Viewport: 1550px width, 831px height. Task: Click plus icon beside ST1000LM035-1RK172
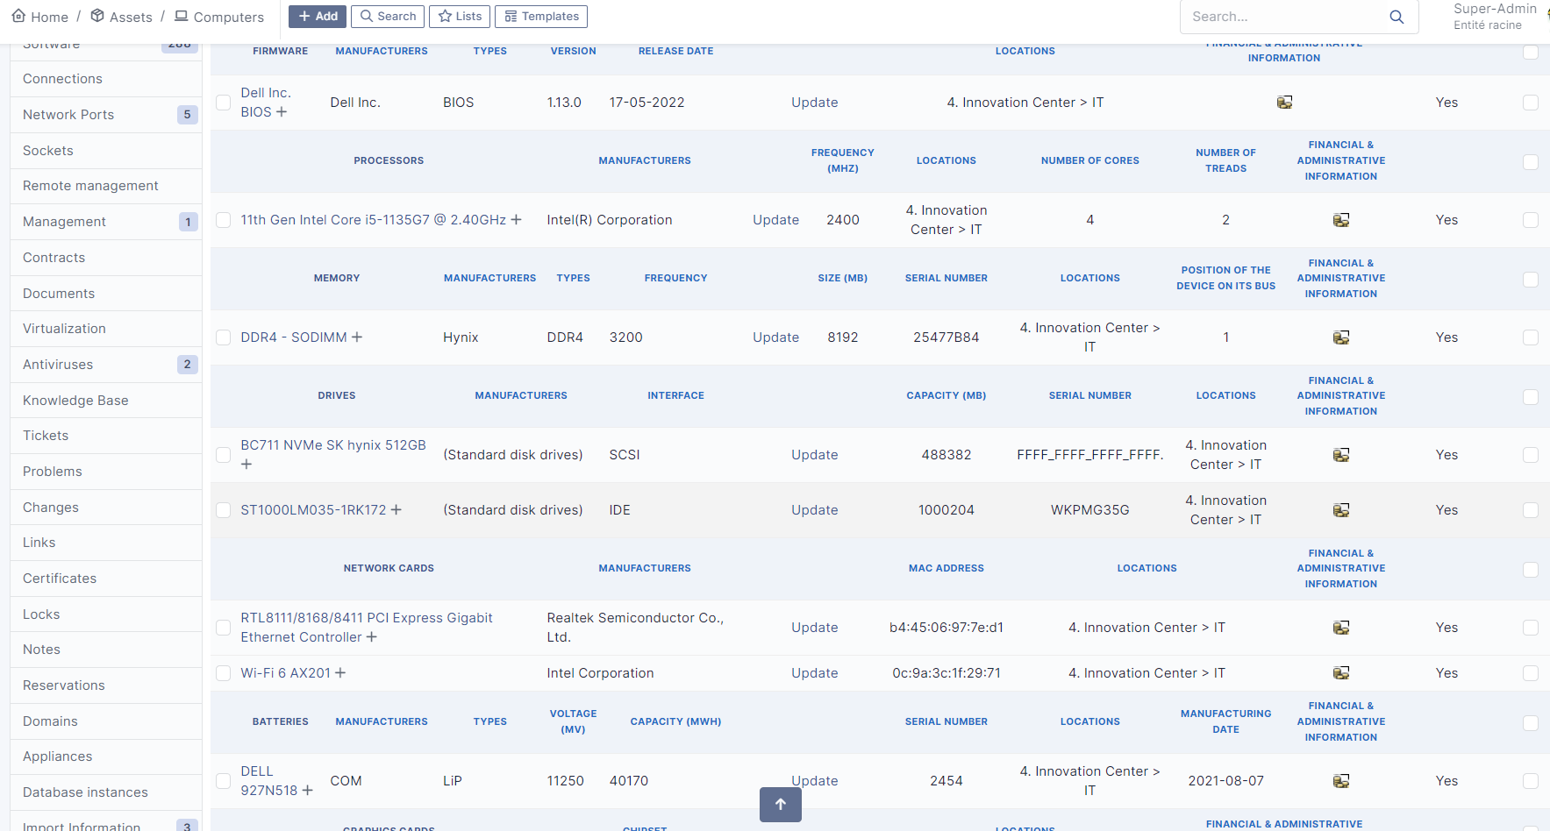click(396, 510)
